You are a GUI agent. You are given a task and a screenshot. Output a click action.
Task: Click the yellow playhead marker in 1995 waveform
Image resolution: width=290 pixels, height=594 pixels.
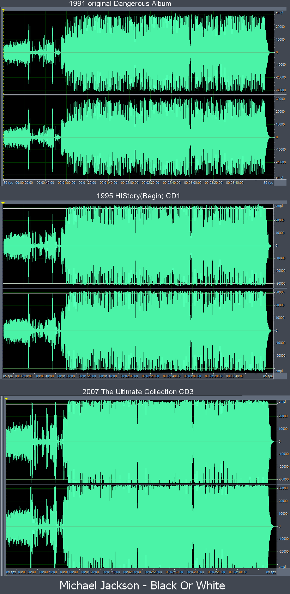pyautogui.click(x=3, y=203)
